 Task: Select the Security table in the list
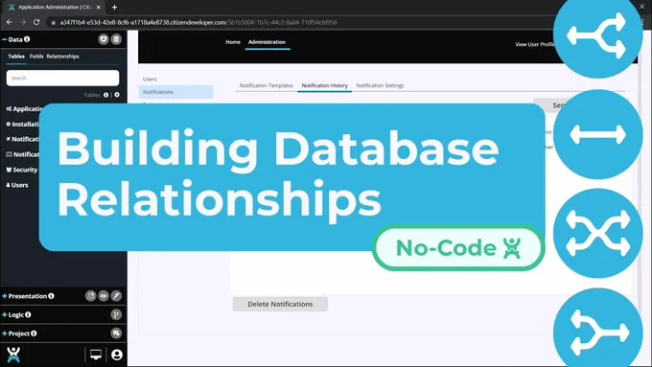coord(22,170)
